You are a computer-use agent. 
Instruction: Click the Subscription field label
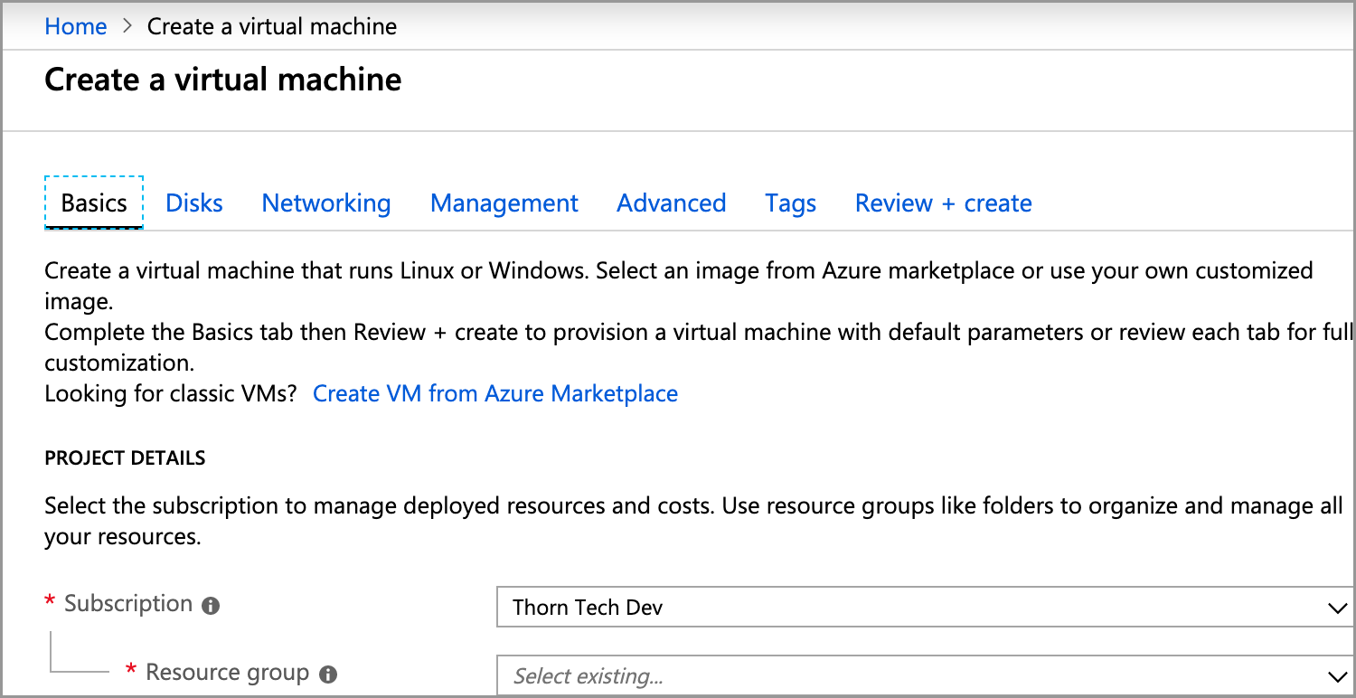pyautogui.click(x=129, y=604)
